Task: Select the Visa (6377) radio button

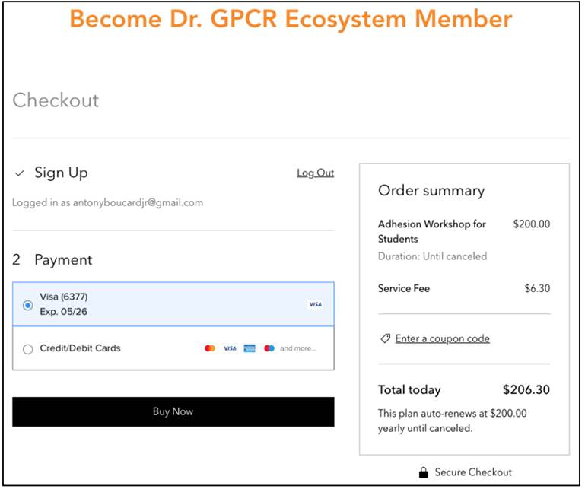Action: [28, 305]
